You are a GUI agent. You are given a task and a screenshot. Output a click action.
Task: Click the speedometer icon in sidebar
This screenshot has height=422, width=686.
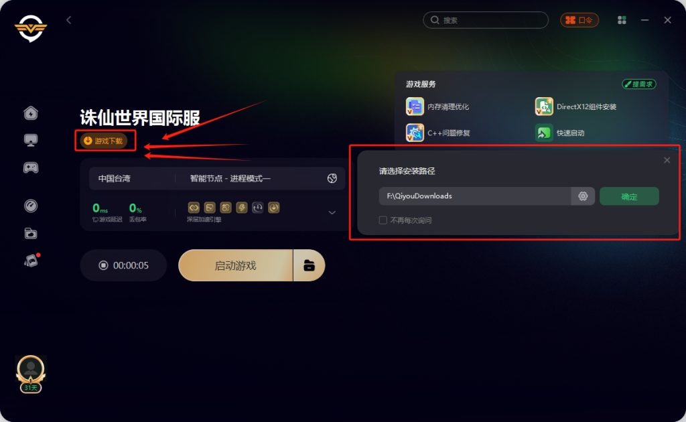[x=31, y=206]
